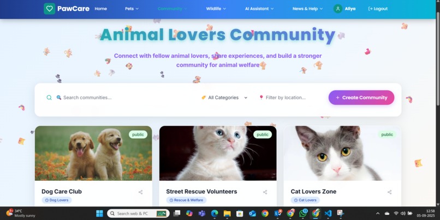Open File Explorer from the taskbar

pyautogui.click(x=227, y=213)
